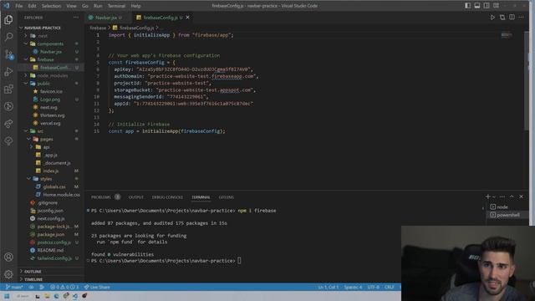Open the Selection menu
Image resolution: width=535 pixels, height=301 pixels.
(51, 6)
